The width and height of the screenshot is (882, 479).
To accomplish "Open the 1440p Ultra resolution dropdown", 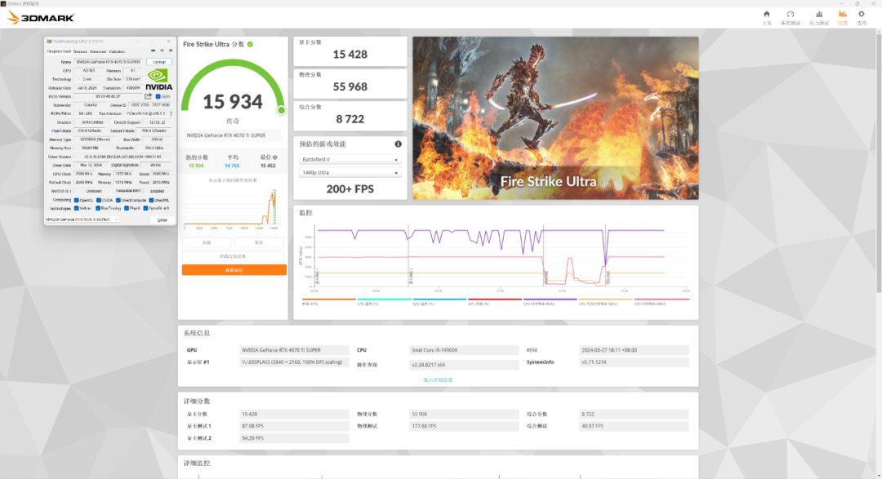I will click(350, 173).
